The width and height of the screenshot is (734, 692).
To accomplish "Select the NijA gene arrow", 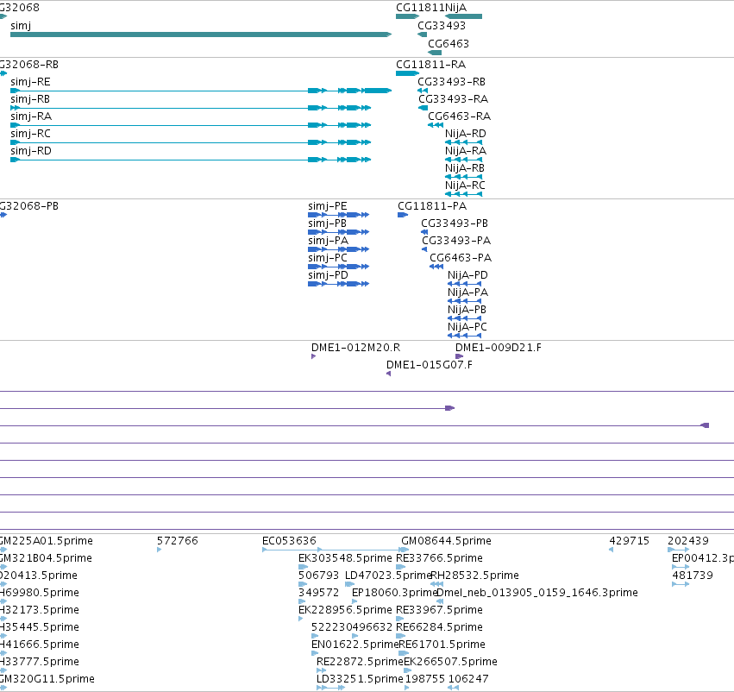I will point(463,16).
